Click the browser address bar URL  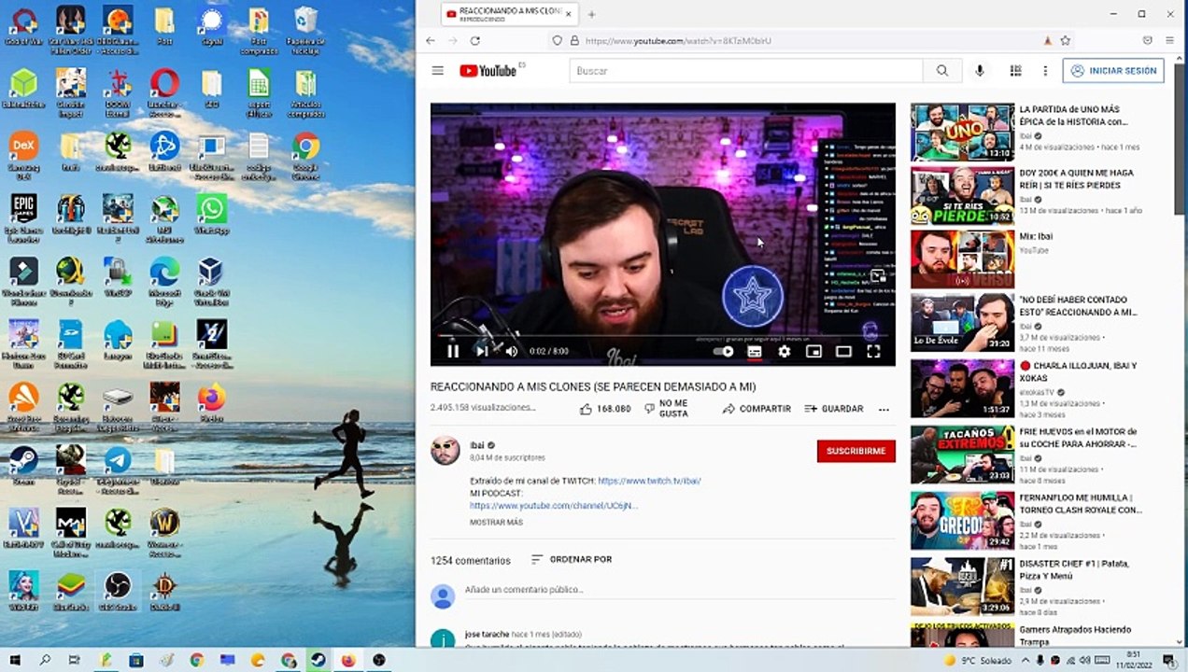point(678,41)
